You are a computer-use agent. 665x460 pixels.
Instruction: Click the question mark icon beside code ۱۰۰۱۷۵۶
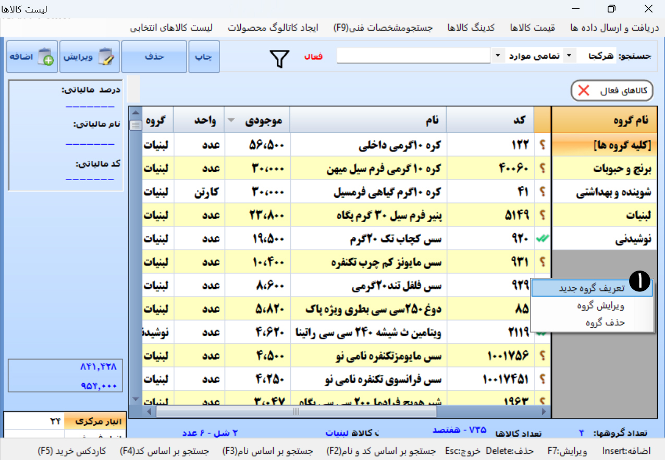pos(543,355)
